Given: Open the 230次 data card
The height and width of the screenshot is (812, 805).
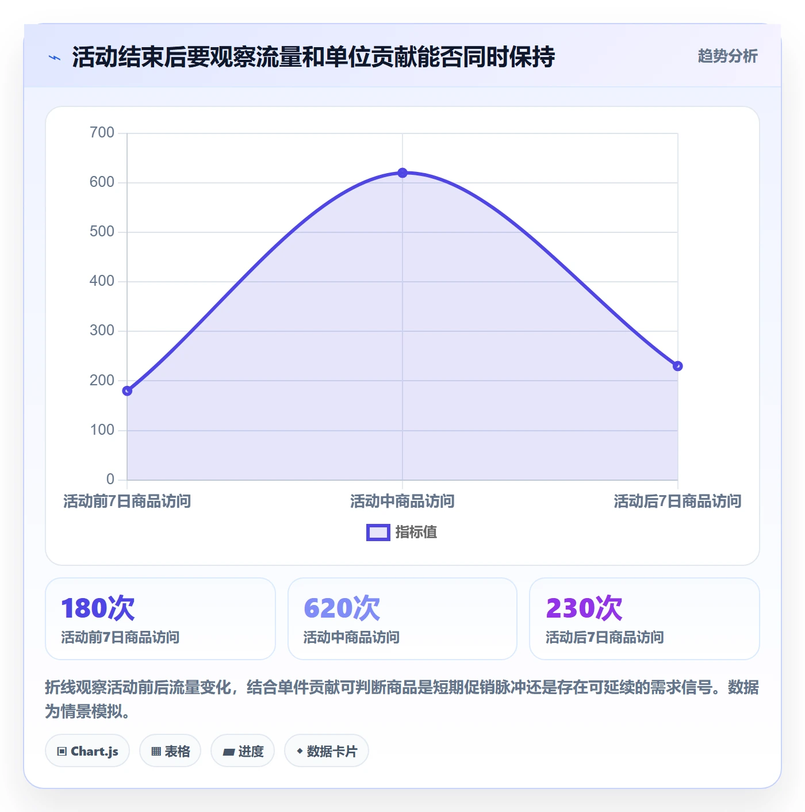Looking at the screenshot, I should 645,619.
